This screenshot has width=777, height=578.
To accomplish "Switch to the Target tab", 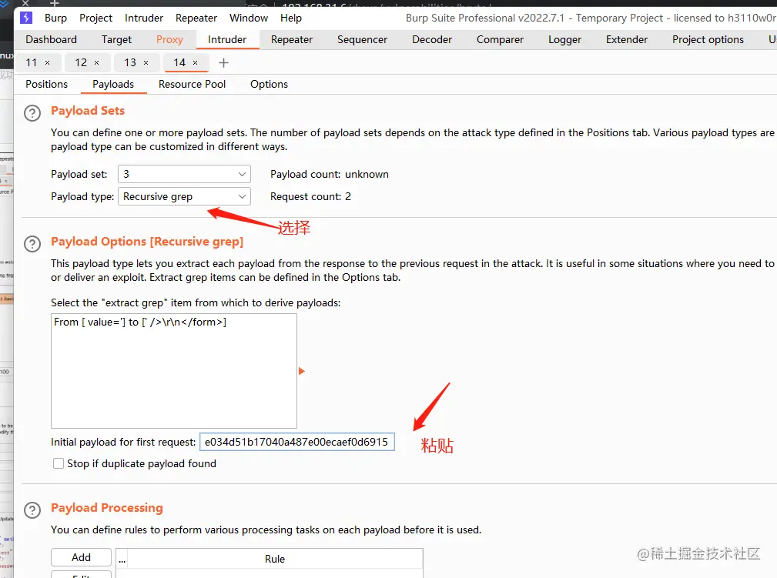I will (116, 39).
